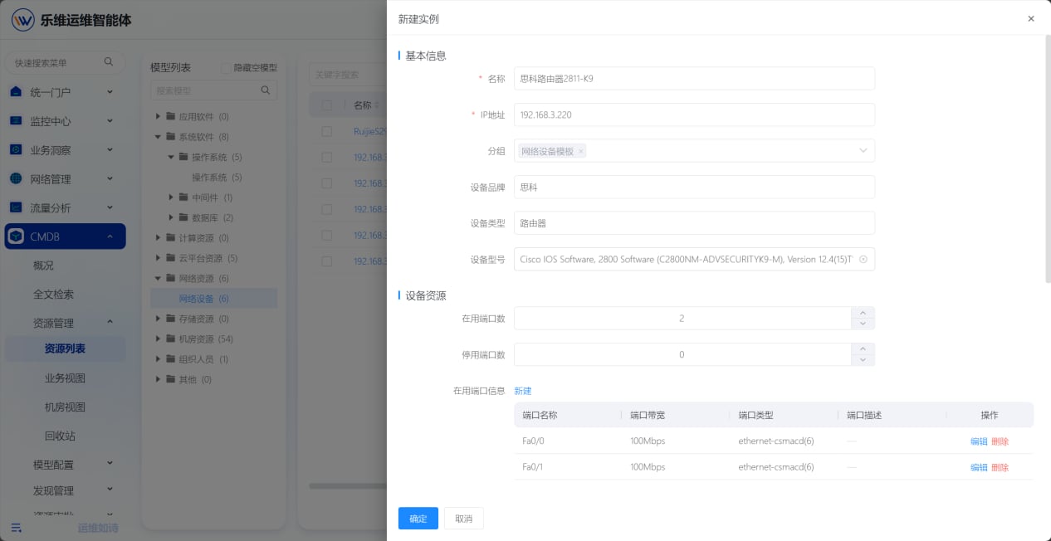Click the 流量分析 chart icon
1051x541 pixels.
[16, 207]
